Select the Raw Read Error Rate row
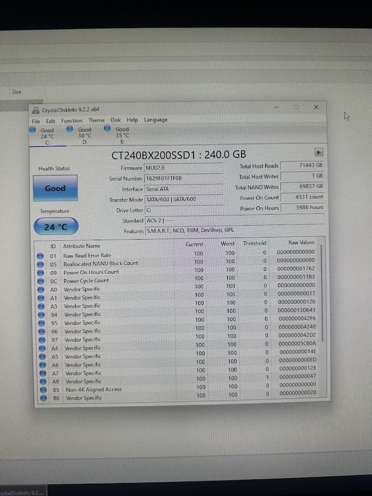Screen dimensions: 372x496 pos(178,254)
